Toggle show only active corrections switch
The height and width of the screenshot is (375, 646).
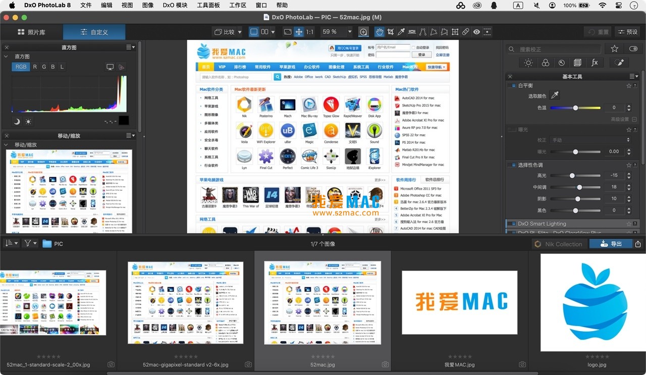pyautogui.click(x=633, y=49)
